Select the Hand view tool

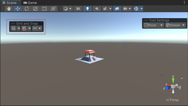(9, 9)
